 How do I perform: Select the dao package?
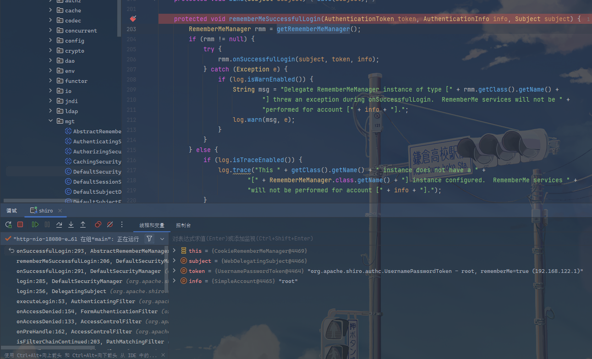click(x=66, y=61)
